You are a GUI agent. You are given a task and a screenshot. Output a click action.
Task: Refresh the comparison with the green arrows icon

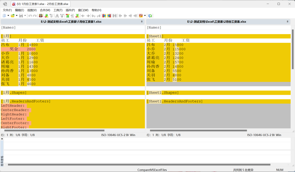pyautogui.click(x=150, y=16)
